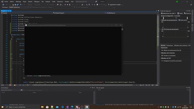The width and height of the screenshot is (194, 109).
Task: Click the console window title bar icon
Action: point(26,25)
